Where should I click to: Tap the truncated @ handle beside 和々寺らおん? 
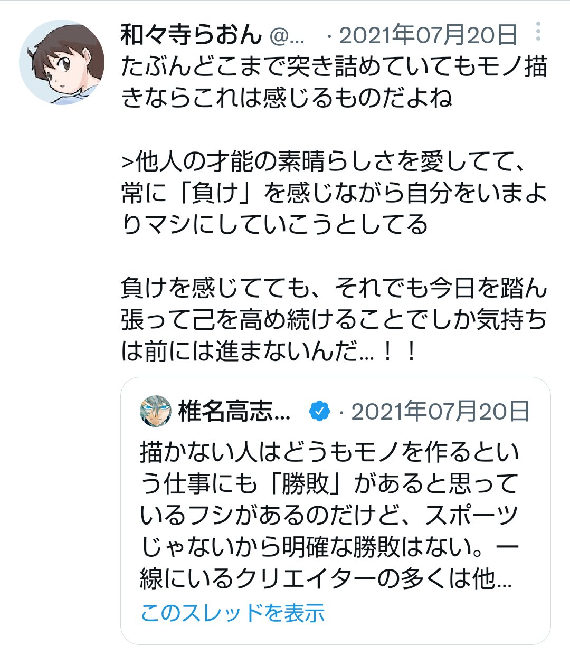point(287,36)
